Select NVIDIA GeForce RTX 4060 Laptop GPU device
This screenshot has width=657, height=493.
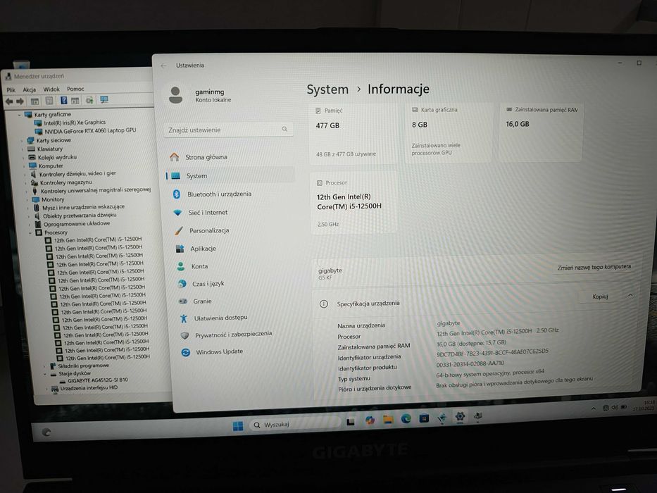click(90, 130)
